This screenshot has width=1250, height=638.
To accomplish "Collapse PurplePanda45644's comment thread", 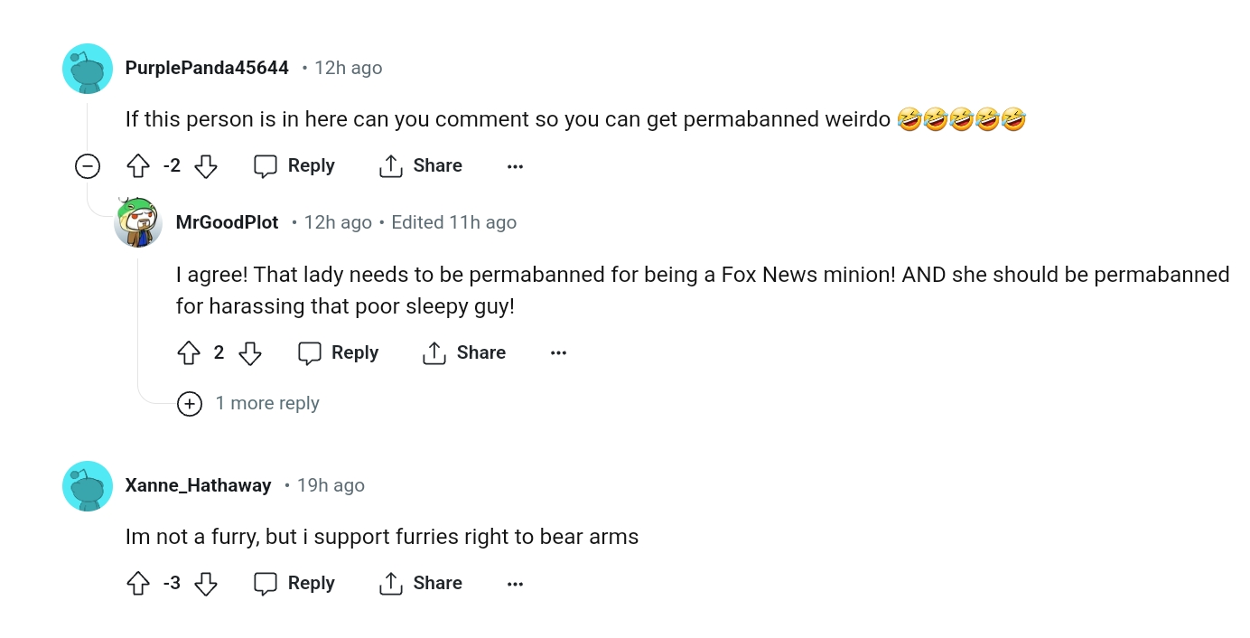I will [x=88, y=166].
